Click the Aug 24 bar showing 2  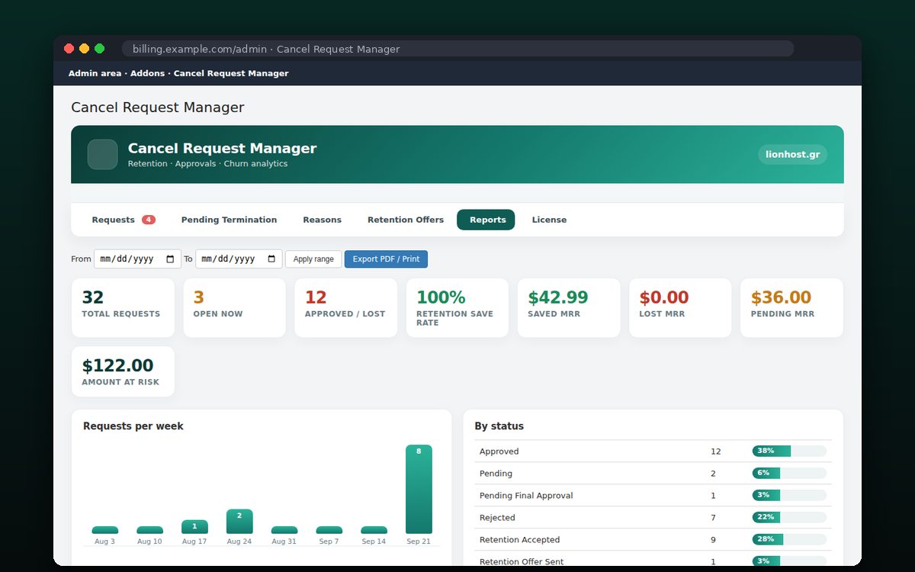pos(239,522)
